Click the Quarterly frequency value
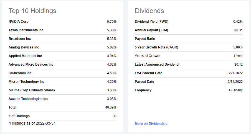 [236, 90]
